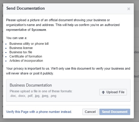Image resolution: width=139 pixels, height=122 pixels.
Task: Click the Upload File button
Action: [113, 92]
